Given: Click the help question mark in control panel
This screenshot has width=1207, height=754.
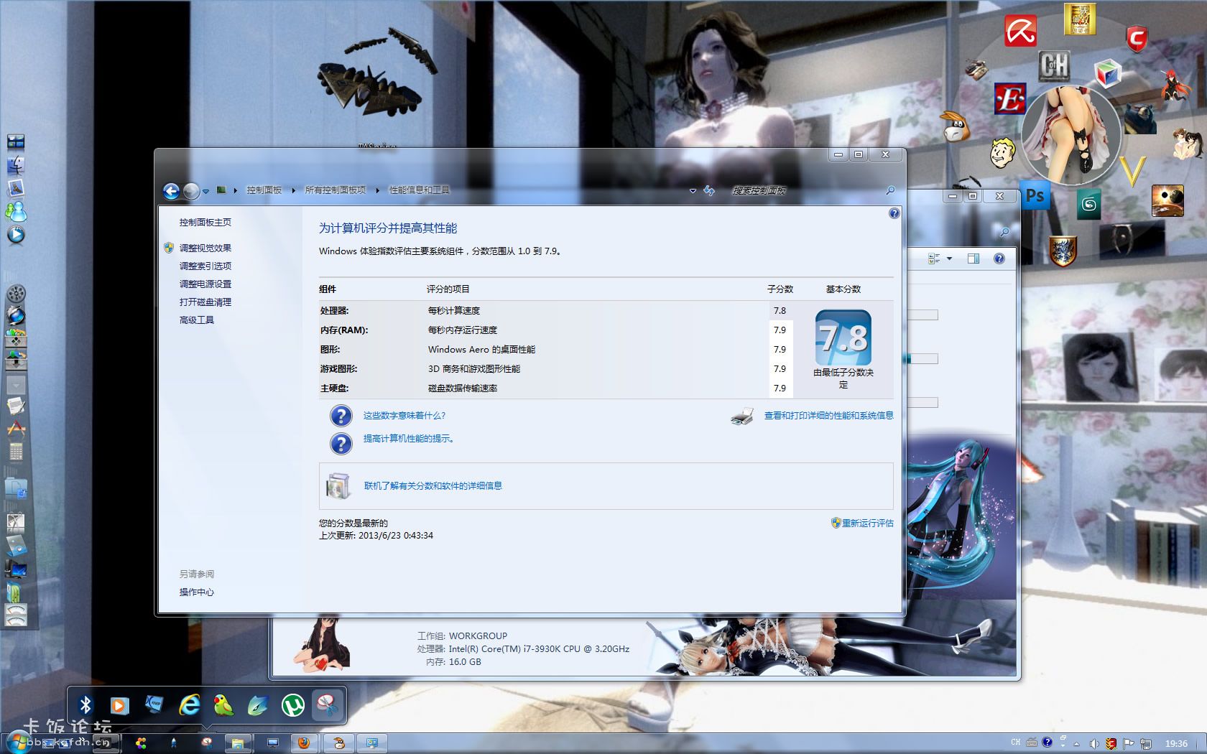Looking at the screenshot, I should 894,213.
